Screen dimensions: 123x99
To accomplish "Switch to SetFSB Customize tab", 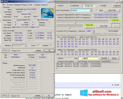I will click(75, 6).
